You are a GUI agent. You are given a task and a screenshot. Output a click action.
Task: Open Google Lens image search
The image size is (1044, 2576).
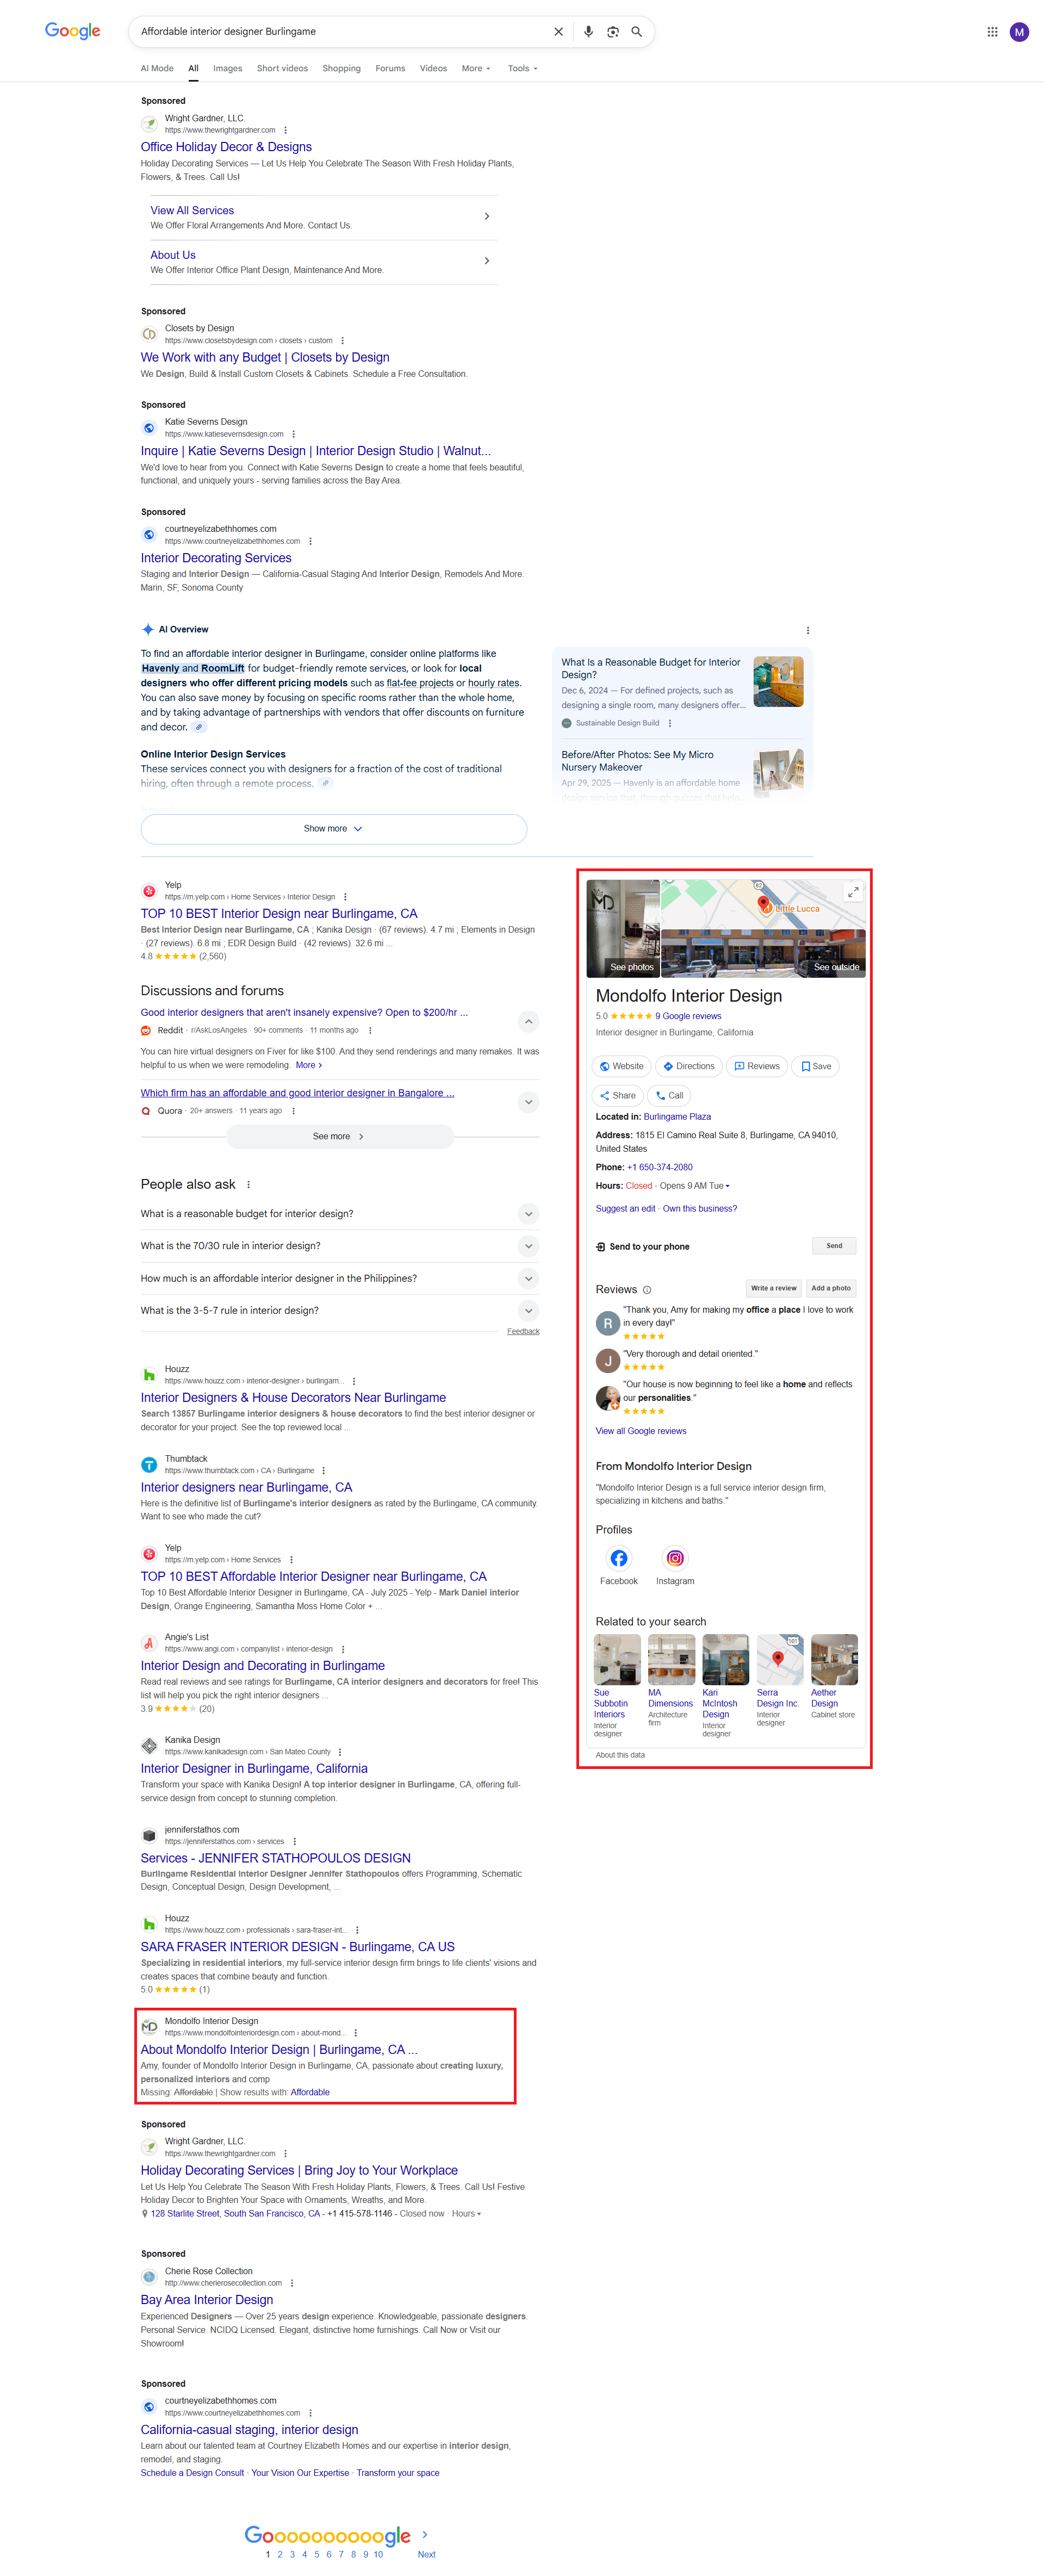click(x=612, y=32)
